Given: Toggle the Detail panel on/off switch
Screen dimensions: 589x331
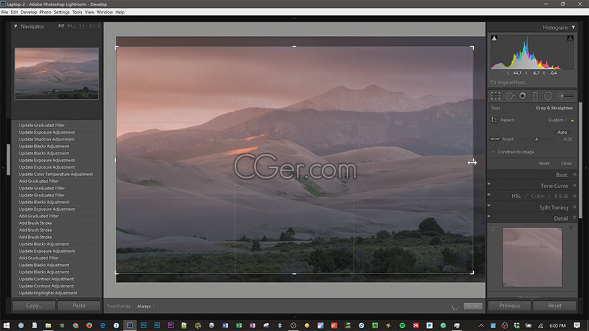Looking at the screenshot, I should tap(489, 216).
